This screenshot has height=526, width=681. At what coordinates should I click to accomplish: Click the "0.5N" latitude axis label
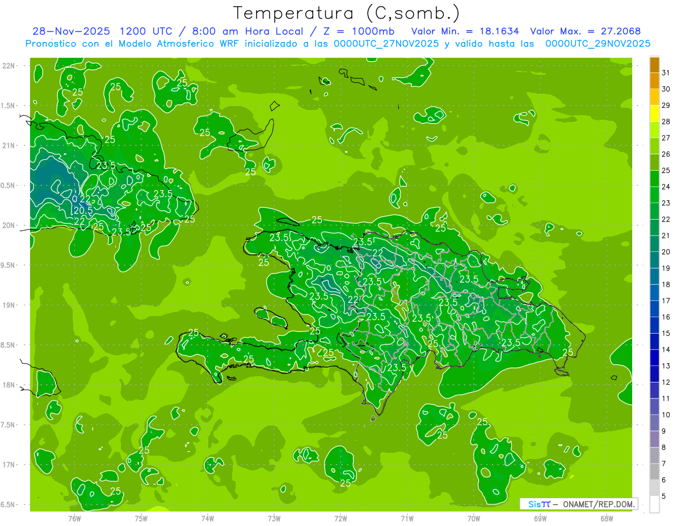coord(9,186)
